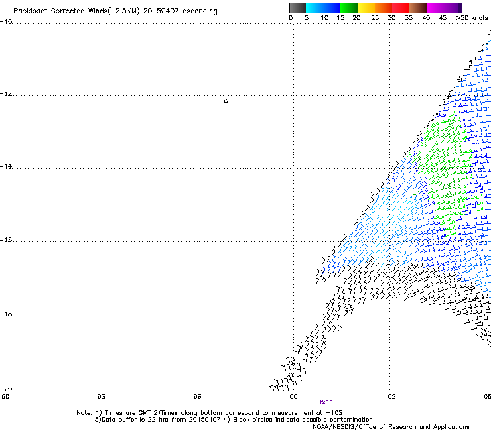Click the yellow 20-25 knots legend segment

click(366, 8)
